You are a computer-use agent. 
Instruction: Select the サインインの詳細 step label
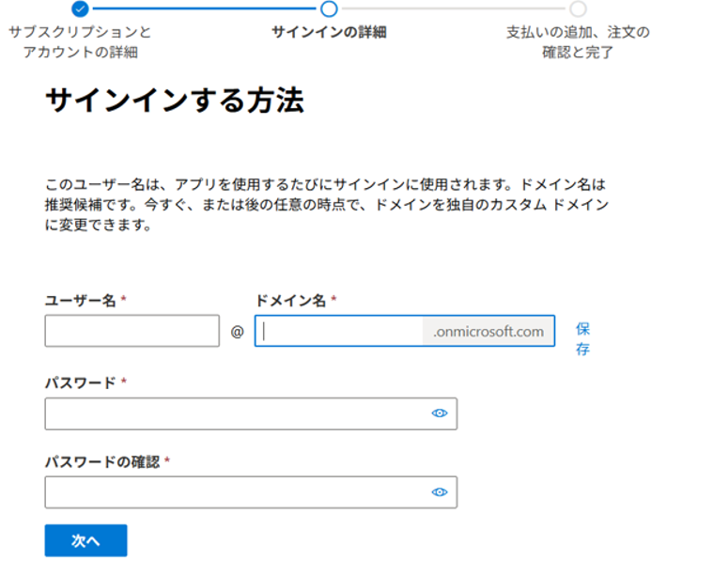[x=329, y=32]
